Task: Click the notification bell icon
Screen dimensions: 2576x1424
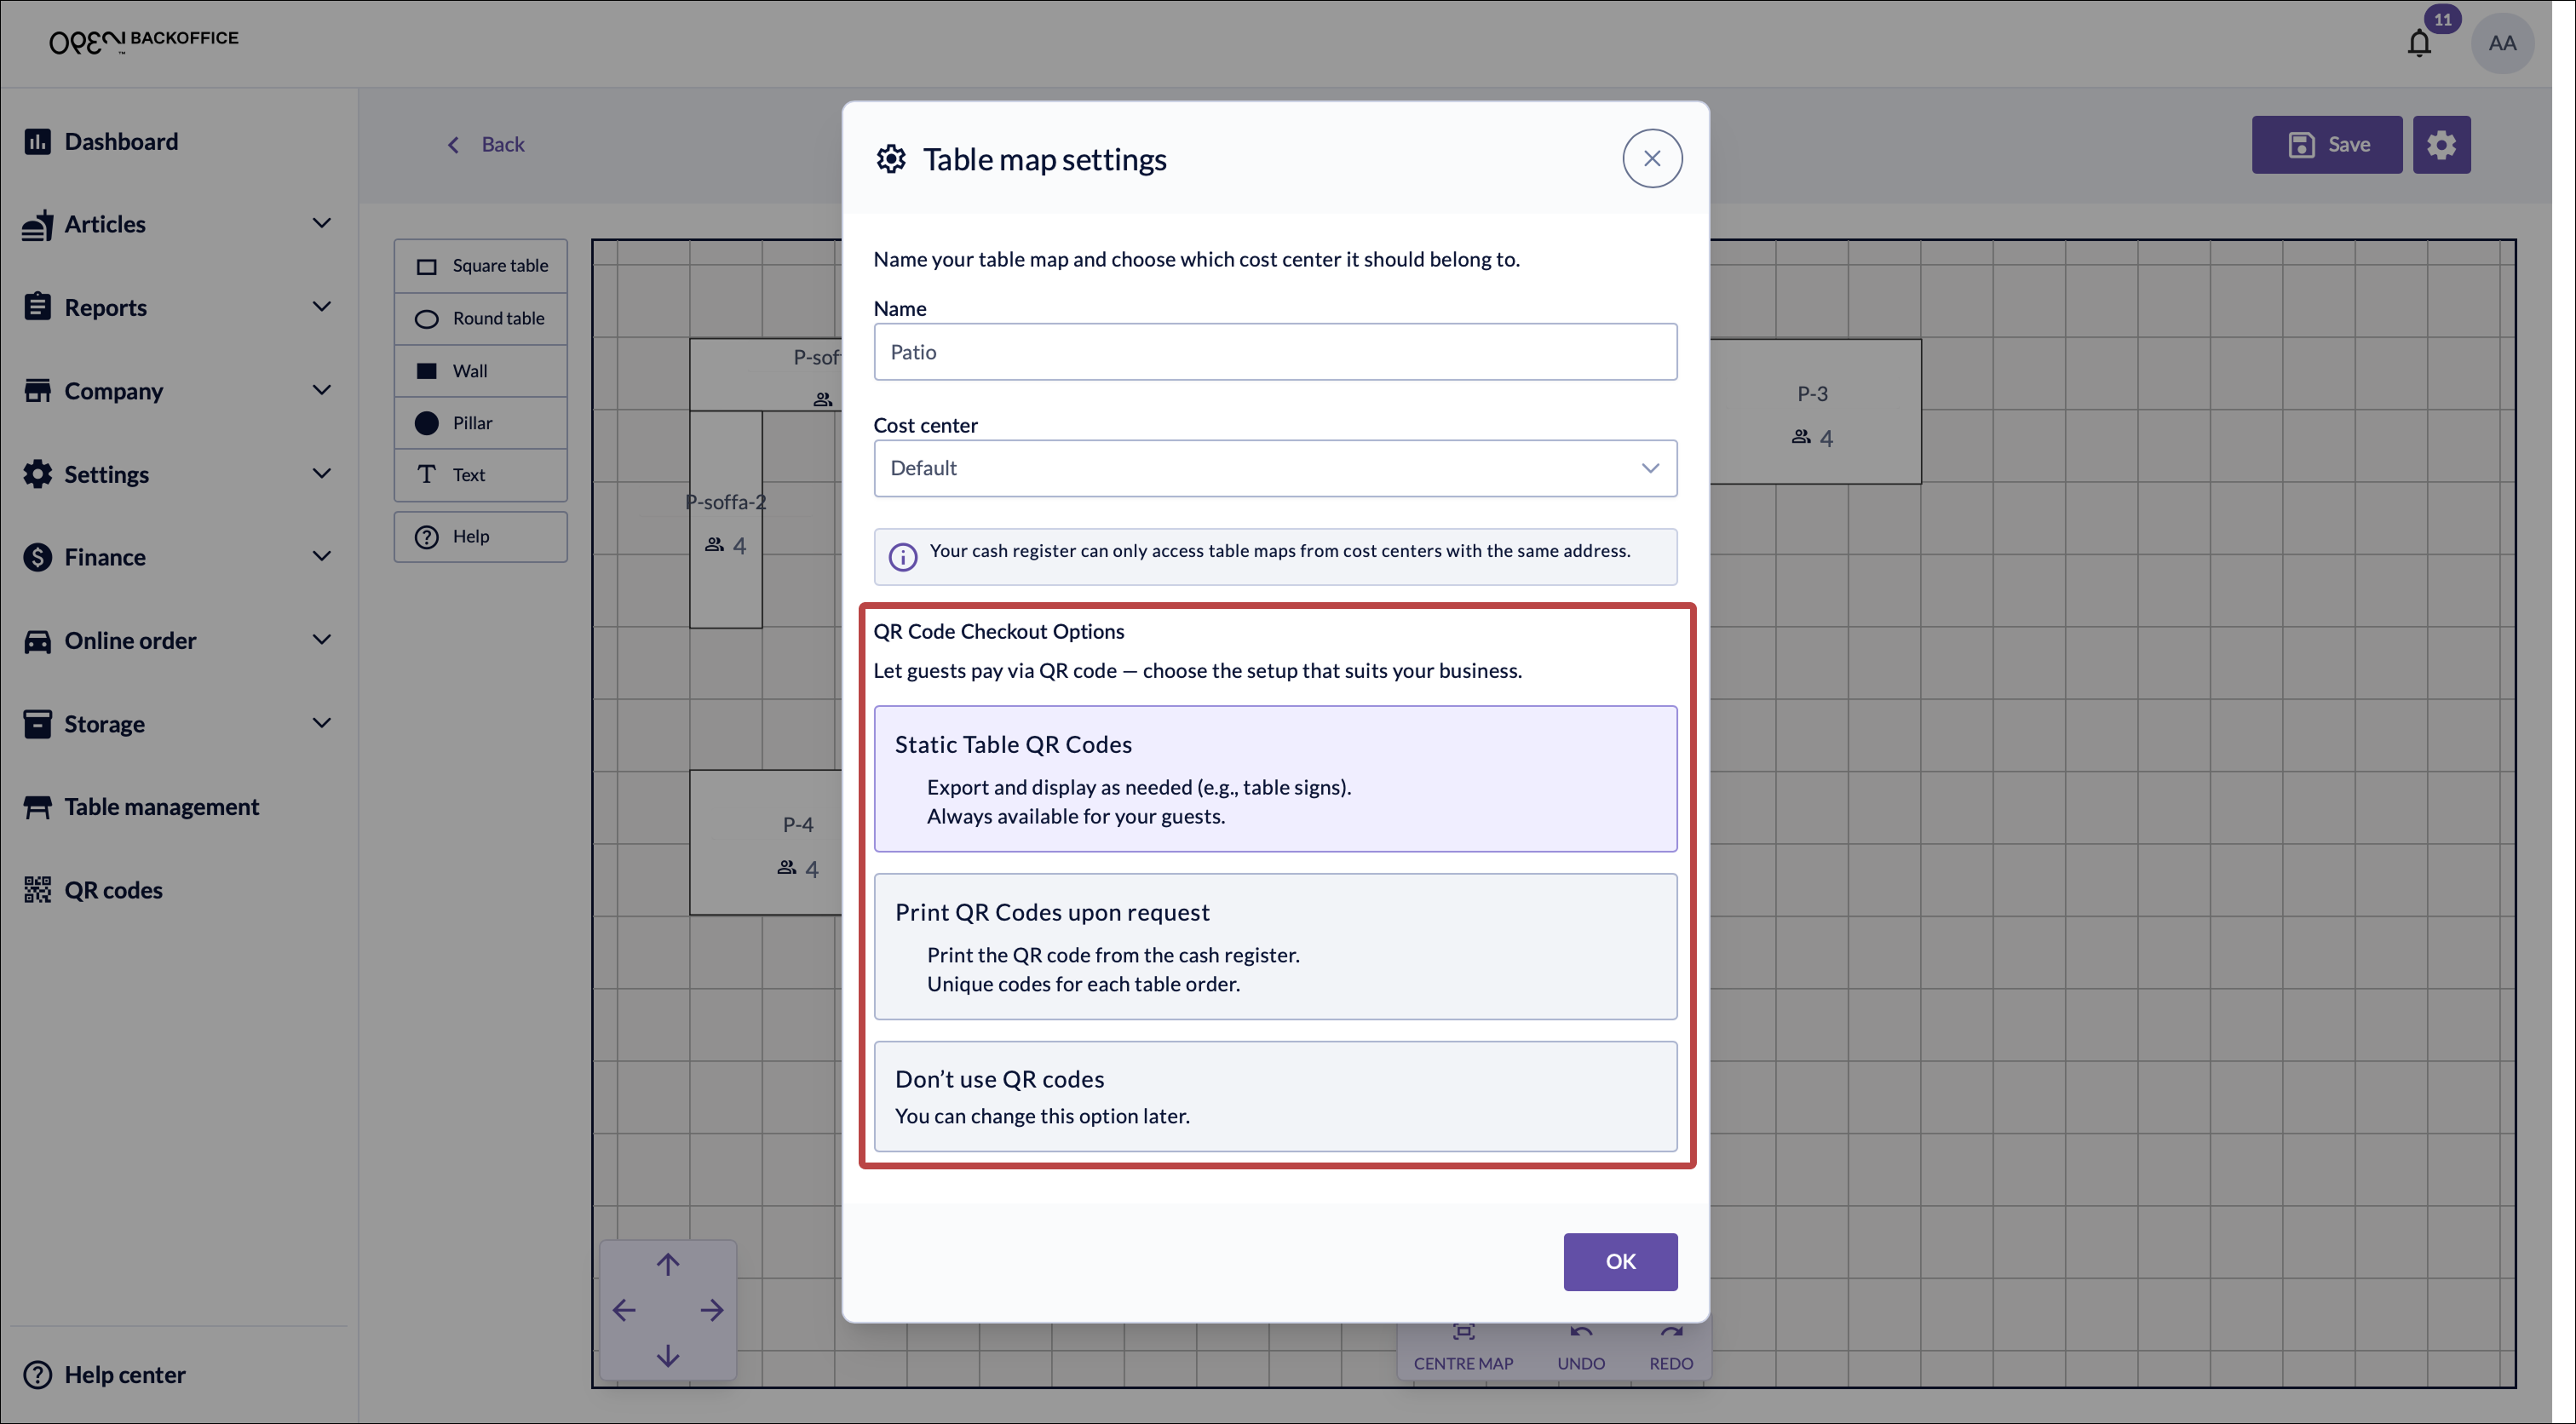Action: click(2418, 43)
